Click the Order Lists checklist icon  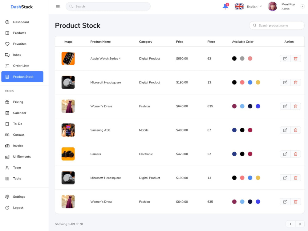pyautogui.click(x=7, y=66)
